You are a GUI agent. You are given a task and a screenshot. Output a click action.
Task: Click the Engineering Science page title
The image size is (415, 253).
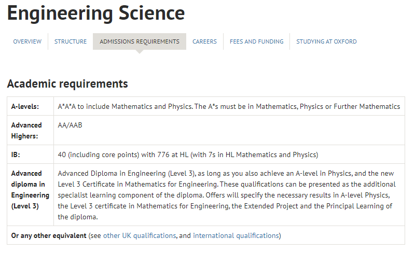[96, 13]
